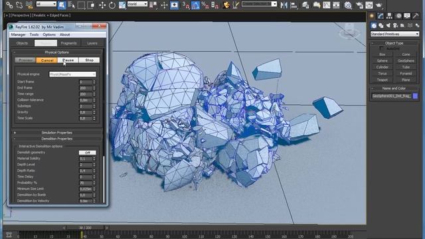Toggle Angle Snap icon
Screen dimensions: 425x239
point(195,5)
